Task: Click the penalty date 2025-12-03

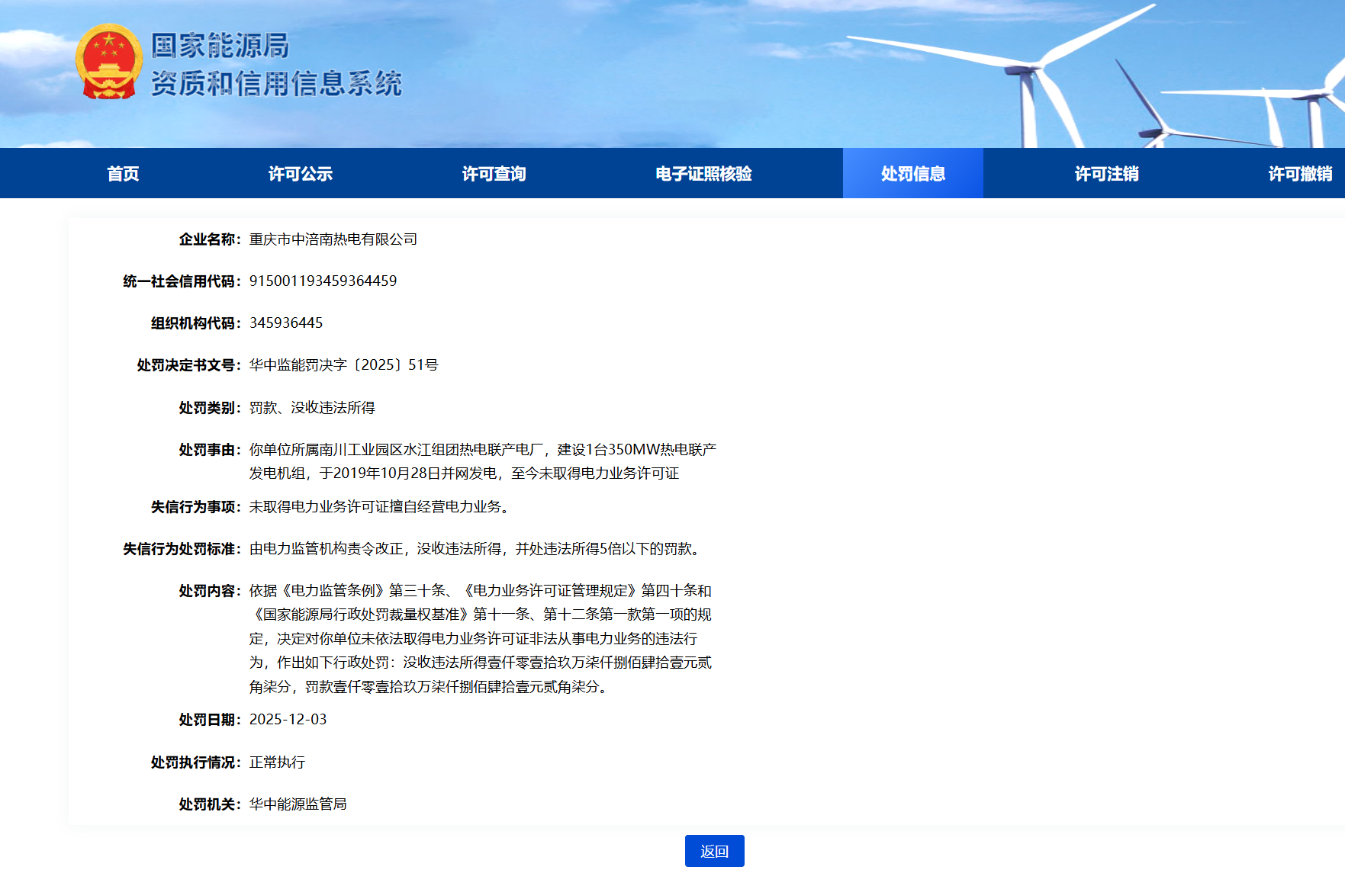Action: click(288, 720)
